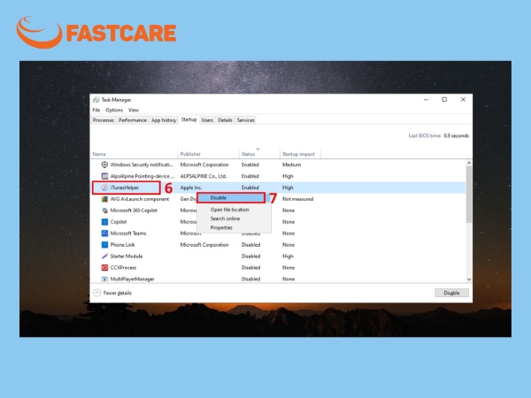Click the Not measured impact cell
Viewport: 531px width, 398px height.
point(297,199)
